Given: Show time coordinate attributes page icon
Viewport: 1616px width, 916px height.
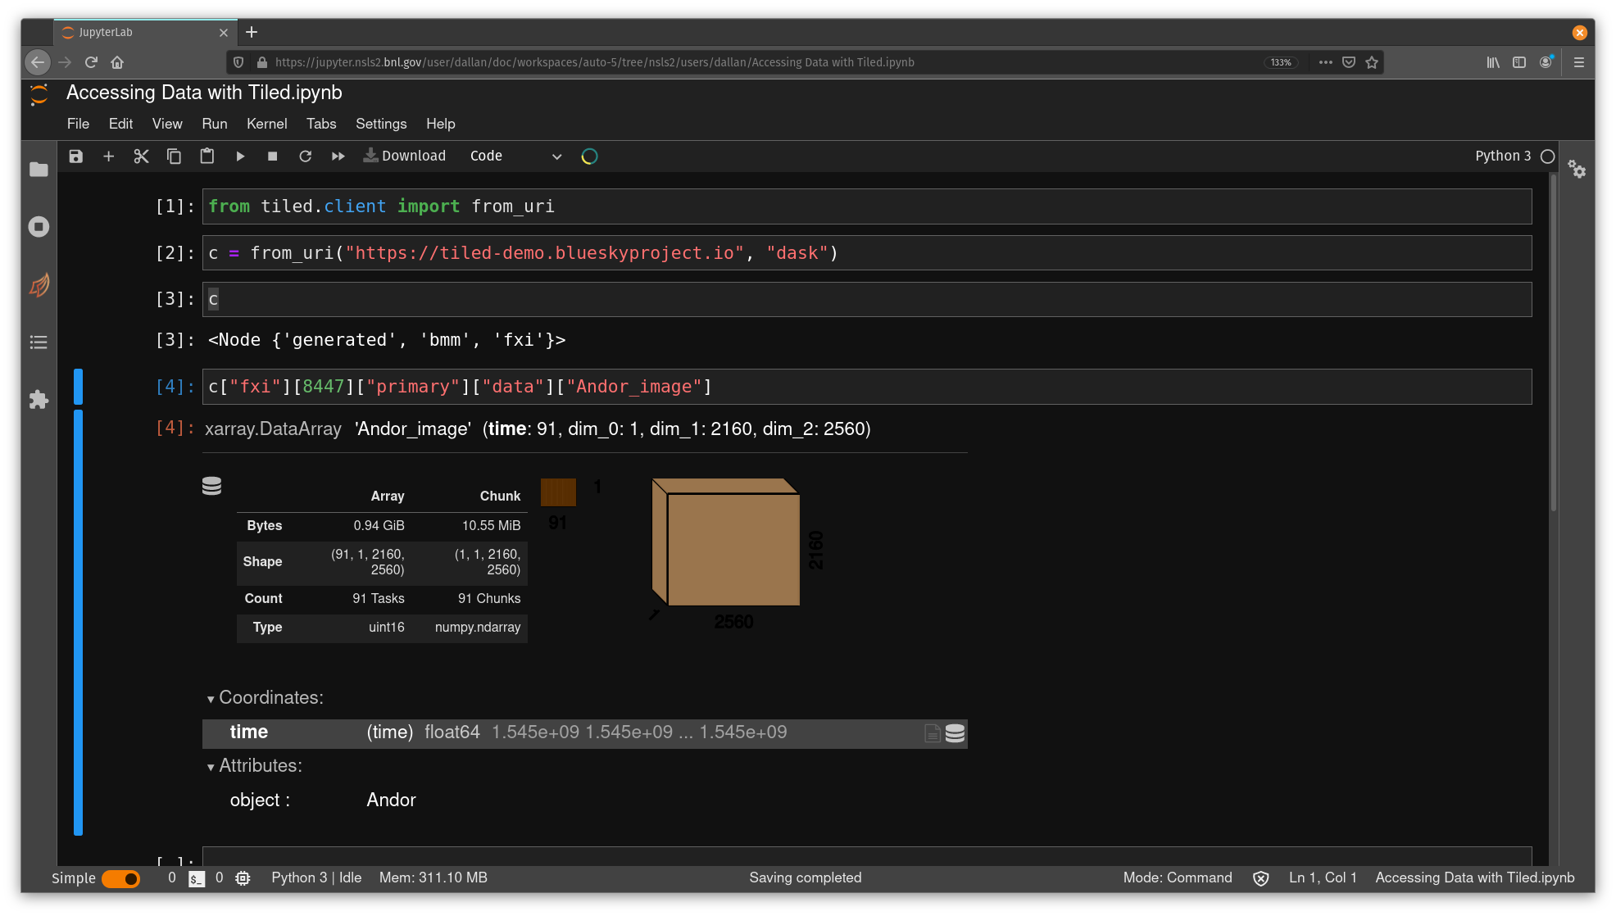Looking at the screenshot, I should 932,733.
